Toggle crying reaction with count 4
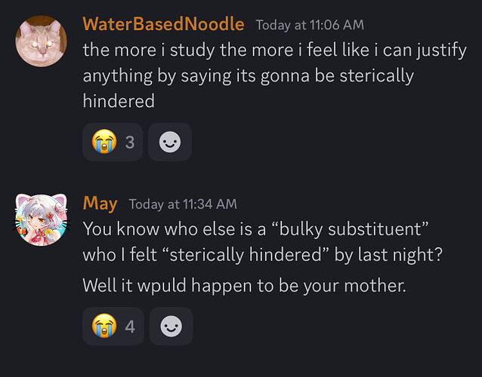Image resolution: width=482 pixels, height=377 pixels. 113,326
